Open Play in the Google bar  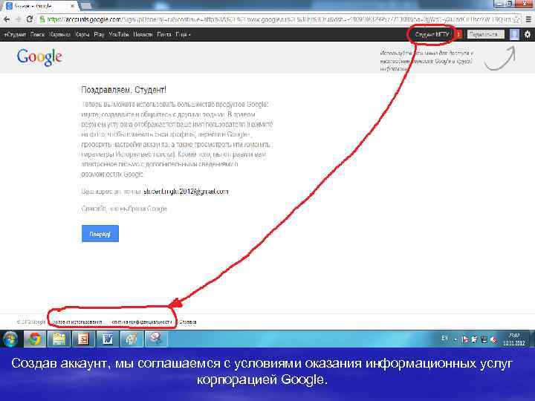pos(99,34)
